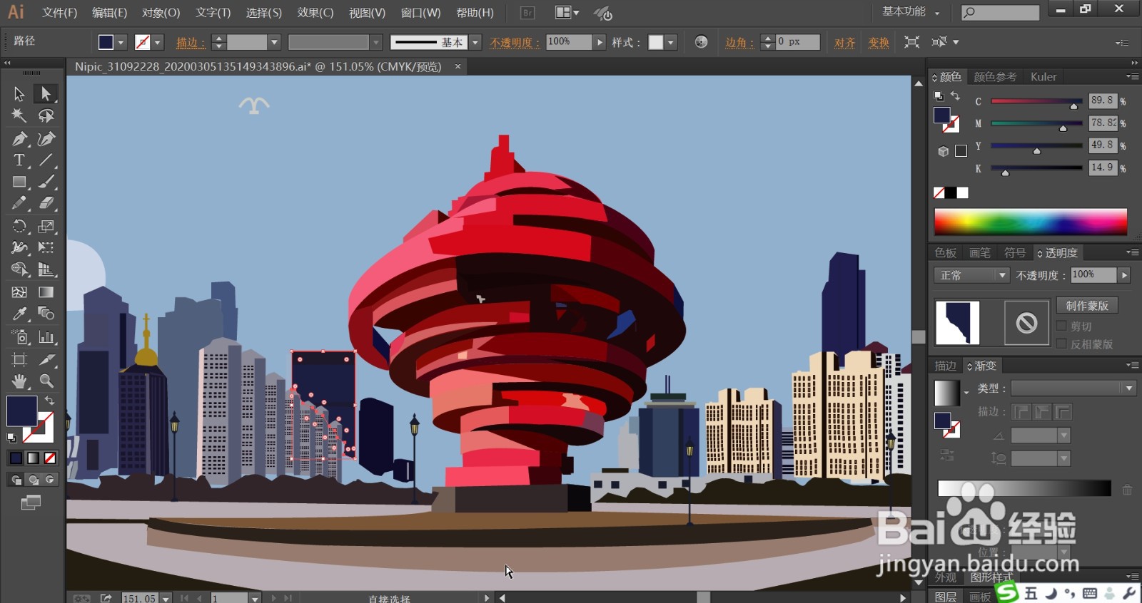
Task: Click the 边角 link in control bar
Action: point(739,43)
